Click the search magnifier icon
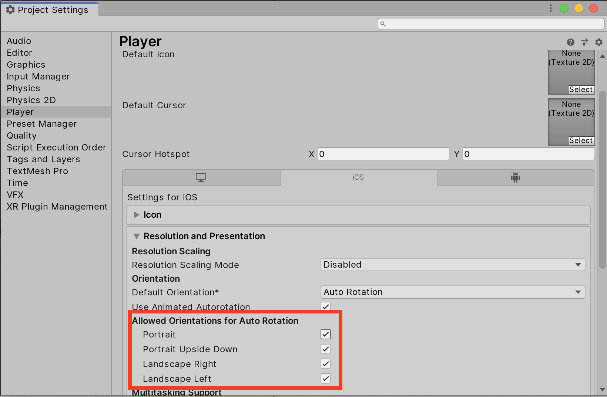The width and height of the screenshot is (607, 397). [383, 24]
